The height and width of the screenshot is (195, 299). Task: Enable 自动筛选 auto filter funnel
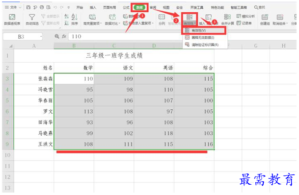(x=32, y=20)
